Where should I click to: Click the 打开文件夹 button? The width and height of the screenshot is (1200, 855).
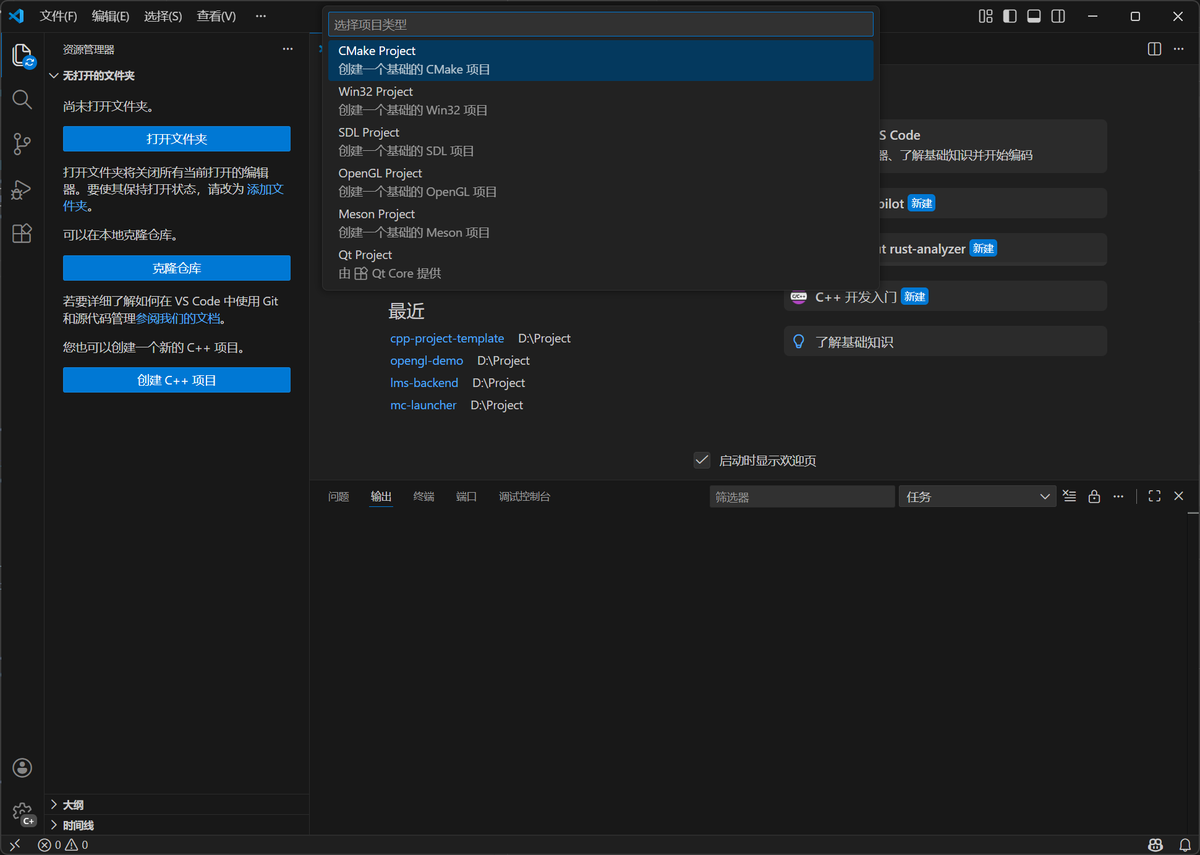[x=176, y=138]
